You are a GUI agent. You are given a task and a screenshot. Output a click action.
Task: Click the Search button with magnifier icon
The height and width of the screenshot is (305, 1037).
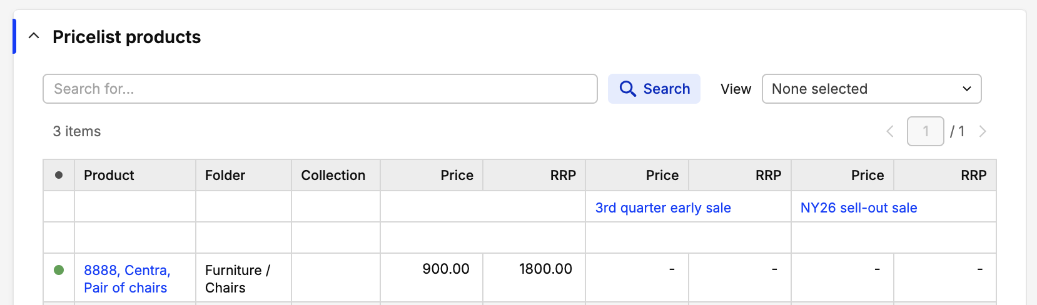[x=654, y=89]
